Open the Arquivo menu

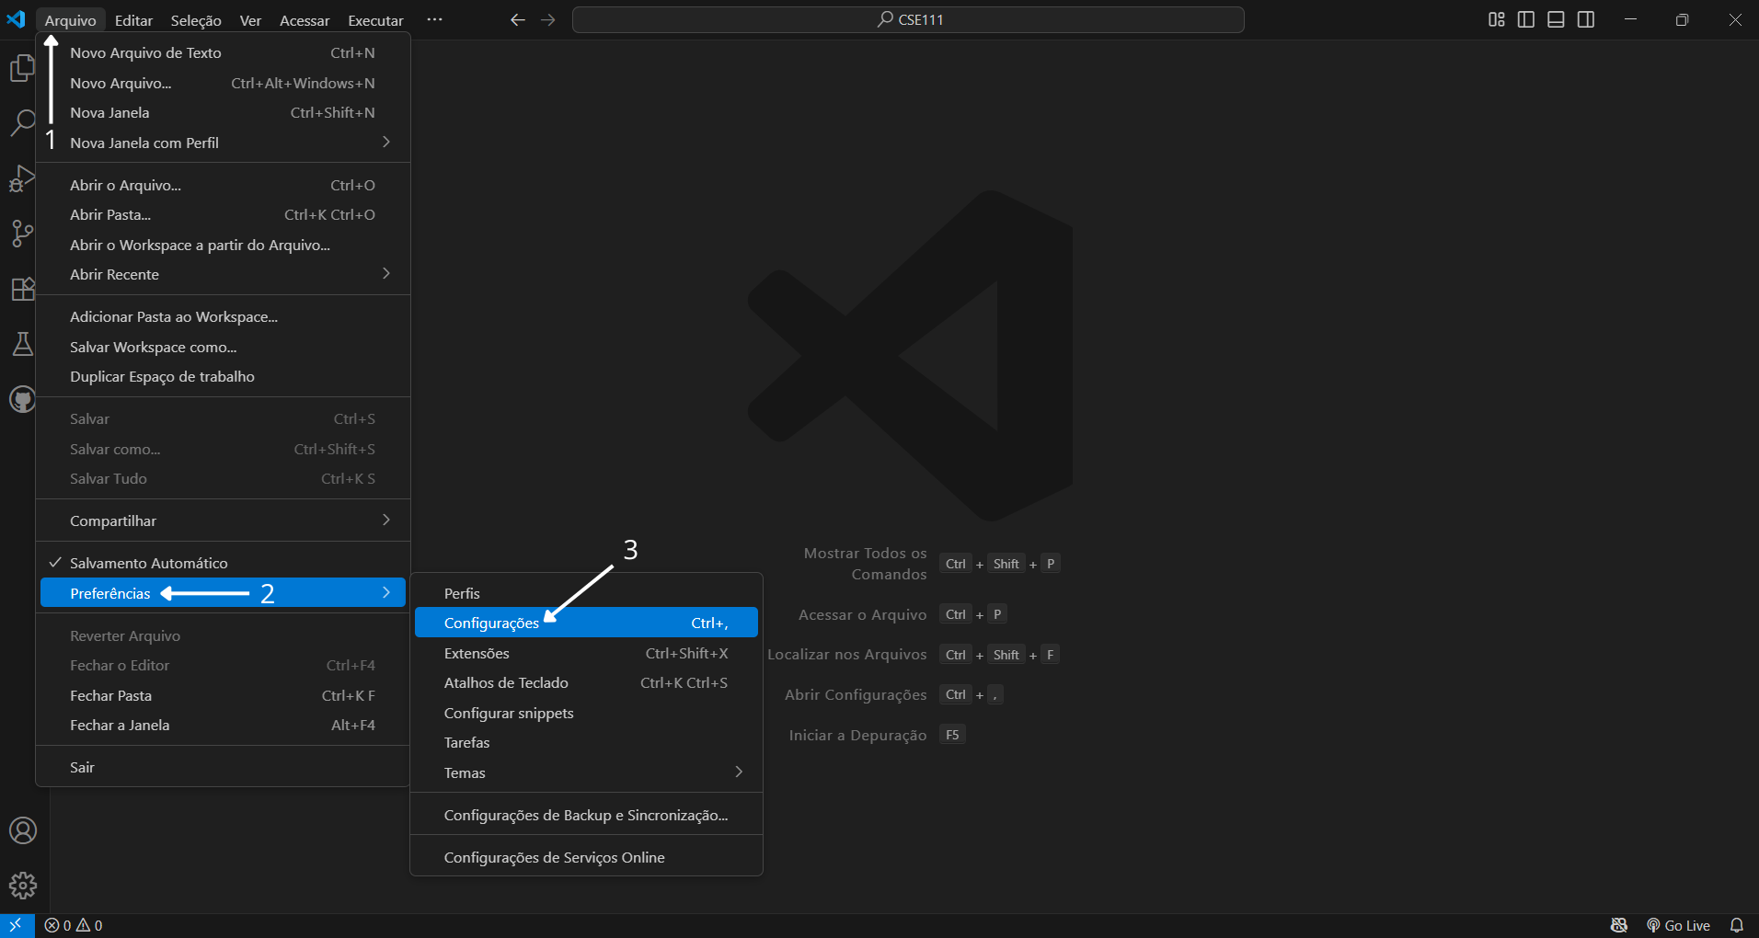pos(70,20)
